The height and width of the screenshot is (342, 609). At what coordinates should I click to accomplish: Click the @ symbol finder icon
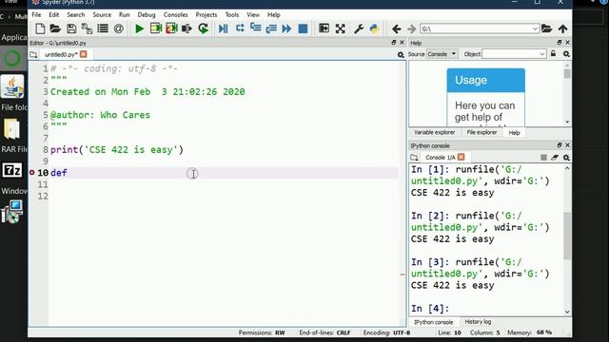118,28
